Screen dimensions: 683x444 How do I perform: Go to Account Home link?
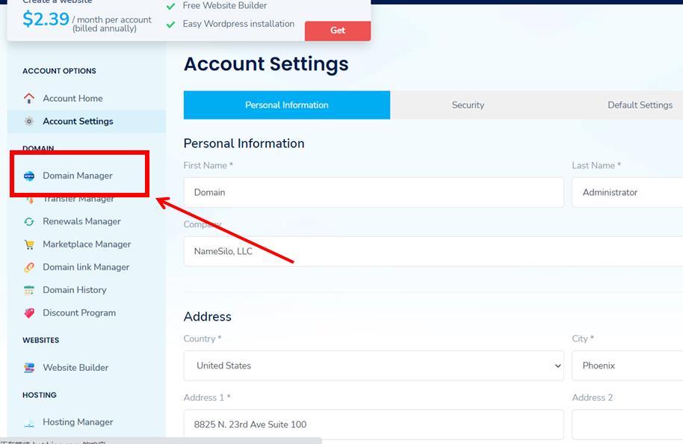(x=72, y=99)
